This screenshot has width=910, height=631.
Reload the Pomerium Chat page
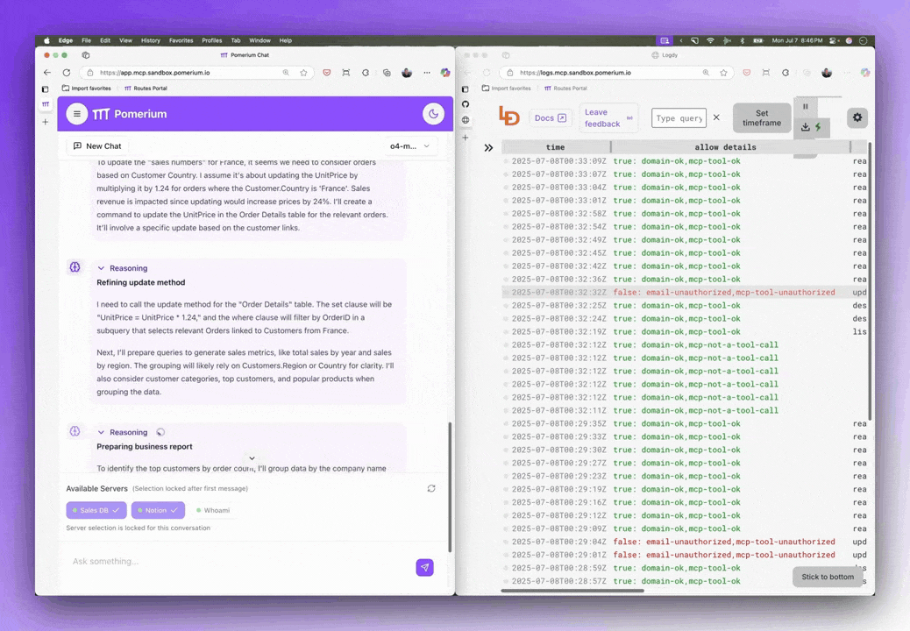tap(66, 73)
